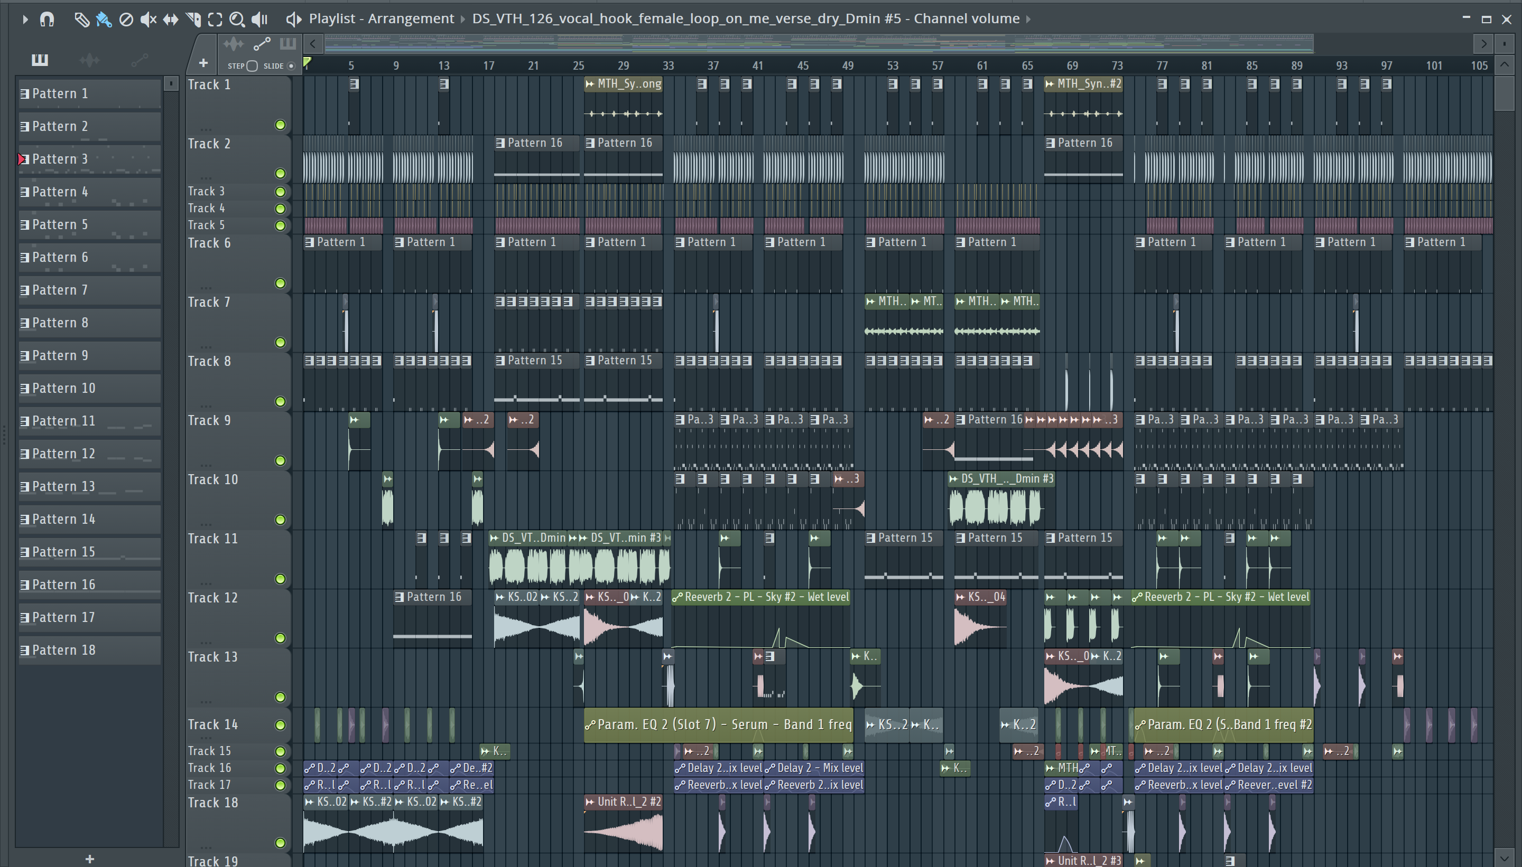This screenshot has height=867, width=1522.
Task: Add new pattern with bottom plus button
Action: point(89,859)
